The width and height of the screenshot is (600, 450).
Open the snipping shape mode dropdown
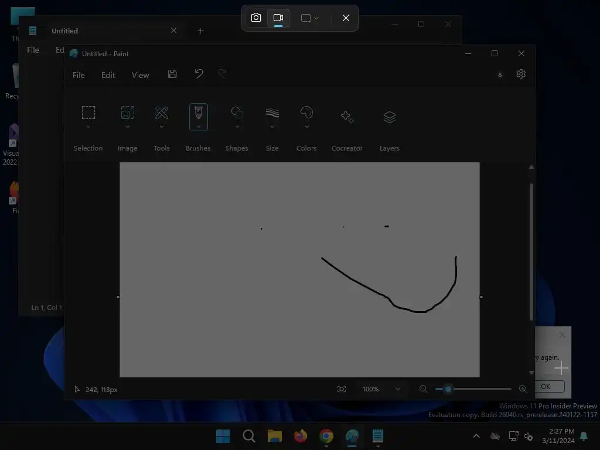click(x=309, y=18)
